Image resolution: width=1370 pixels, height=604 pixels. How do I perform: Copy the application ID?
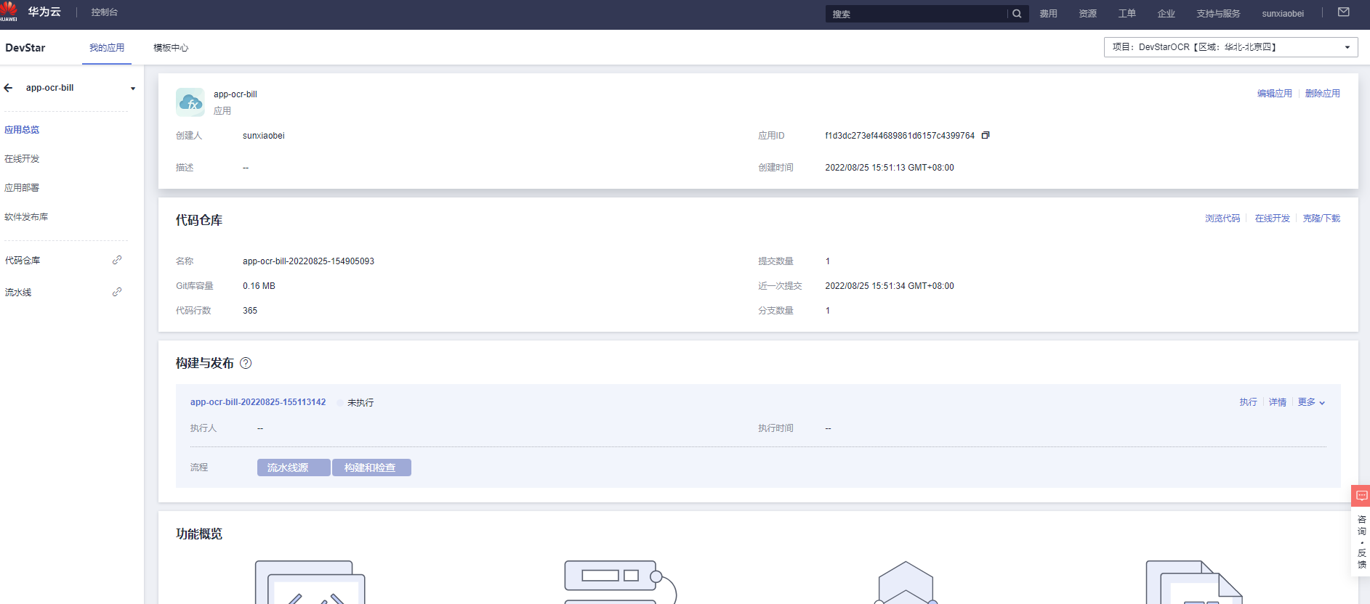[x=986, y=136]
